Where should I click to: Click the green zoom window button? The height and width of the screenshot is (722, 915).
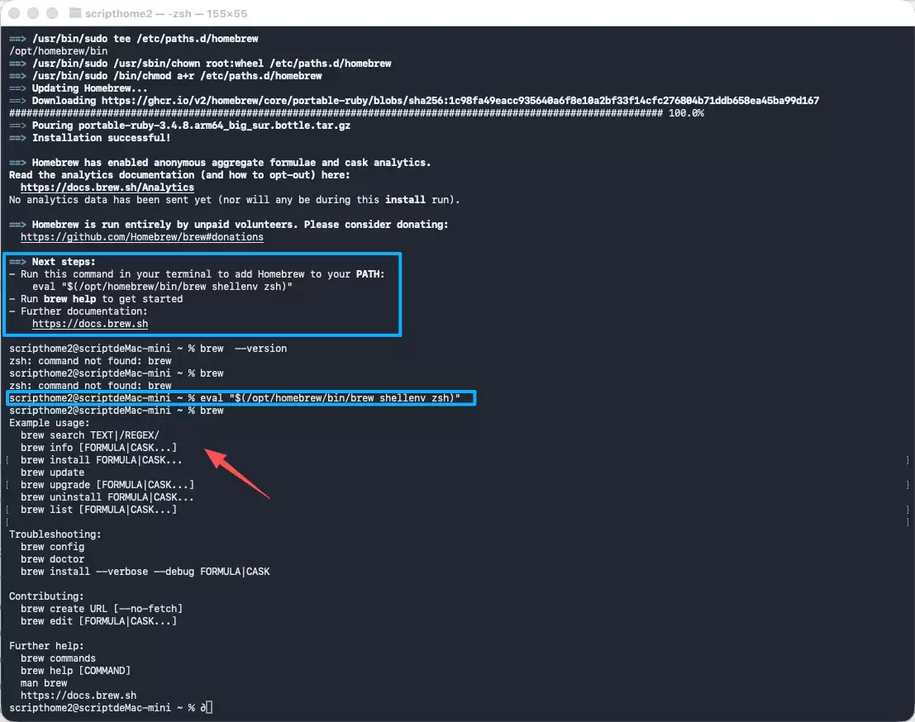(x=52, y=13)
